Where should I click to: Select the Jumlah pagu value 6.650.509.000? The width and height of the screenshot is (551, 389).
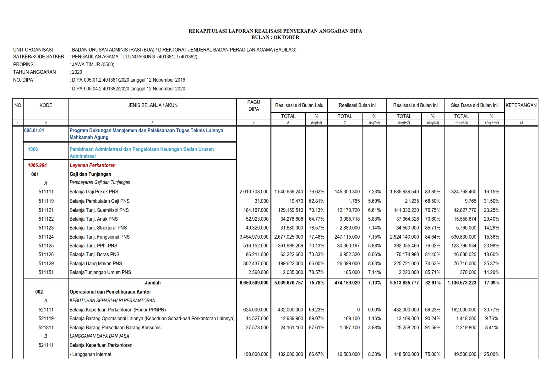254,283
